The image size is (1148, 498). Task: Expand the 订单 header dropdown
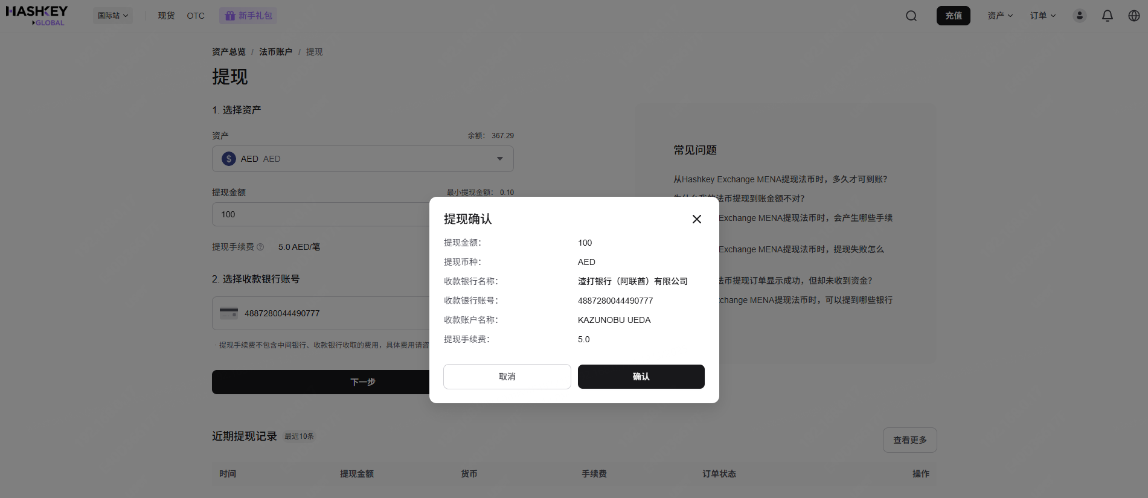click(x=1043, y=16)
